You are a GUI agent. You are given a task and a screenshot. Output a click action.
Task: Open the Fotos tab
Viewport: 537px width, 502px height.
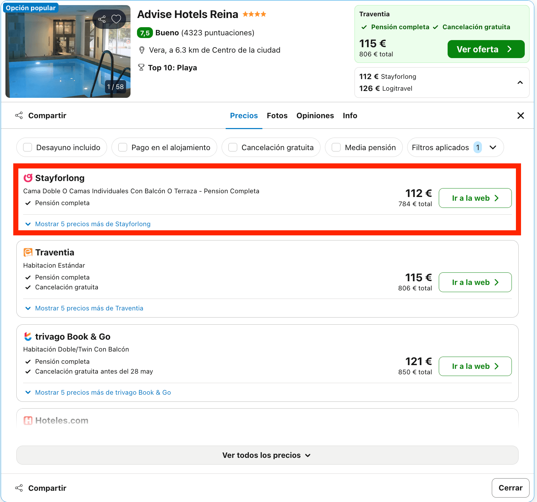pyautogui.click(x=277, y=115)
